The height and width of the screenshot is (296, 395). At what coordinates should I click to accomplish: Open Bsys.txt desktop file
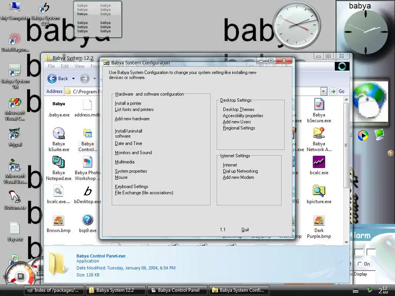pyautogui.click(x=15, y=232)
